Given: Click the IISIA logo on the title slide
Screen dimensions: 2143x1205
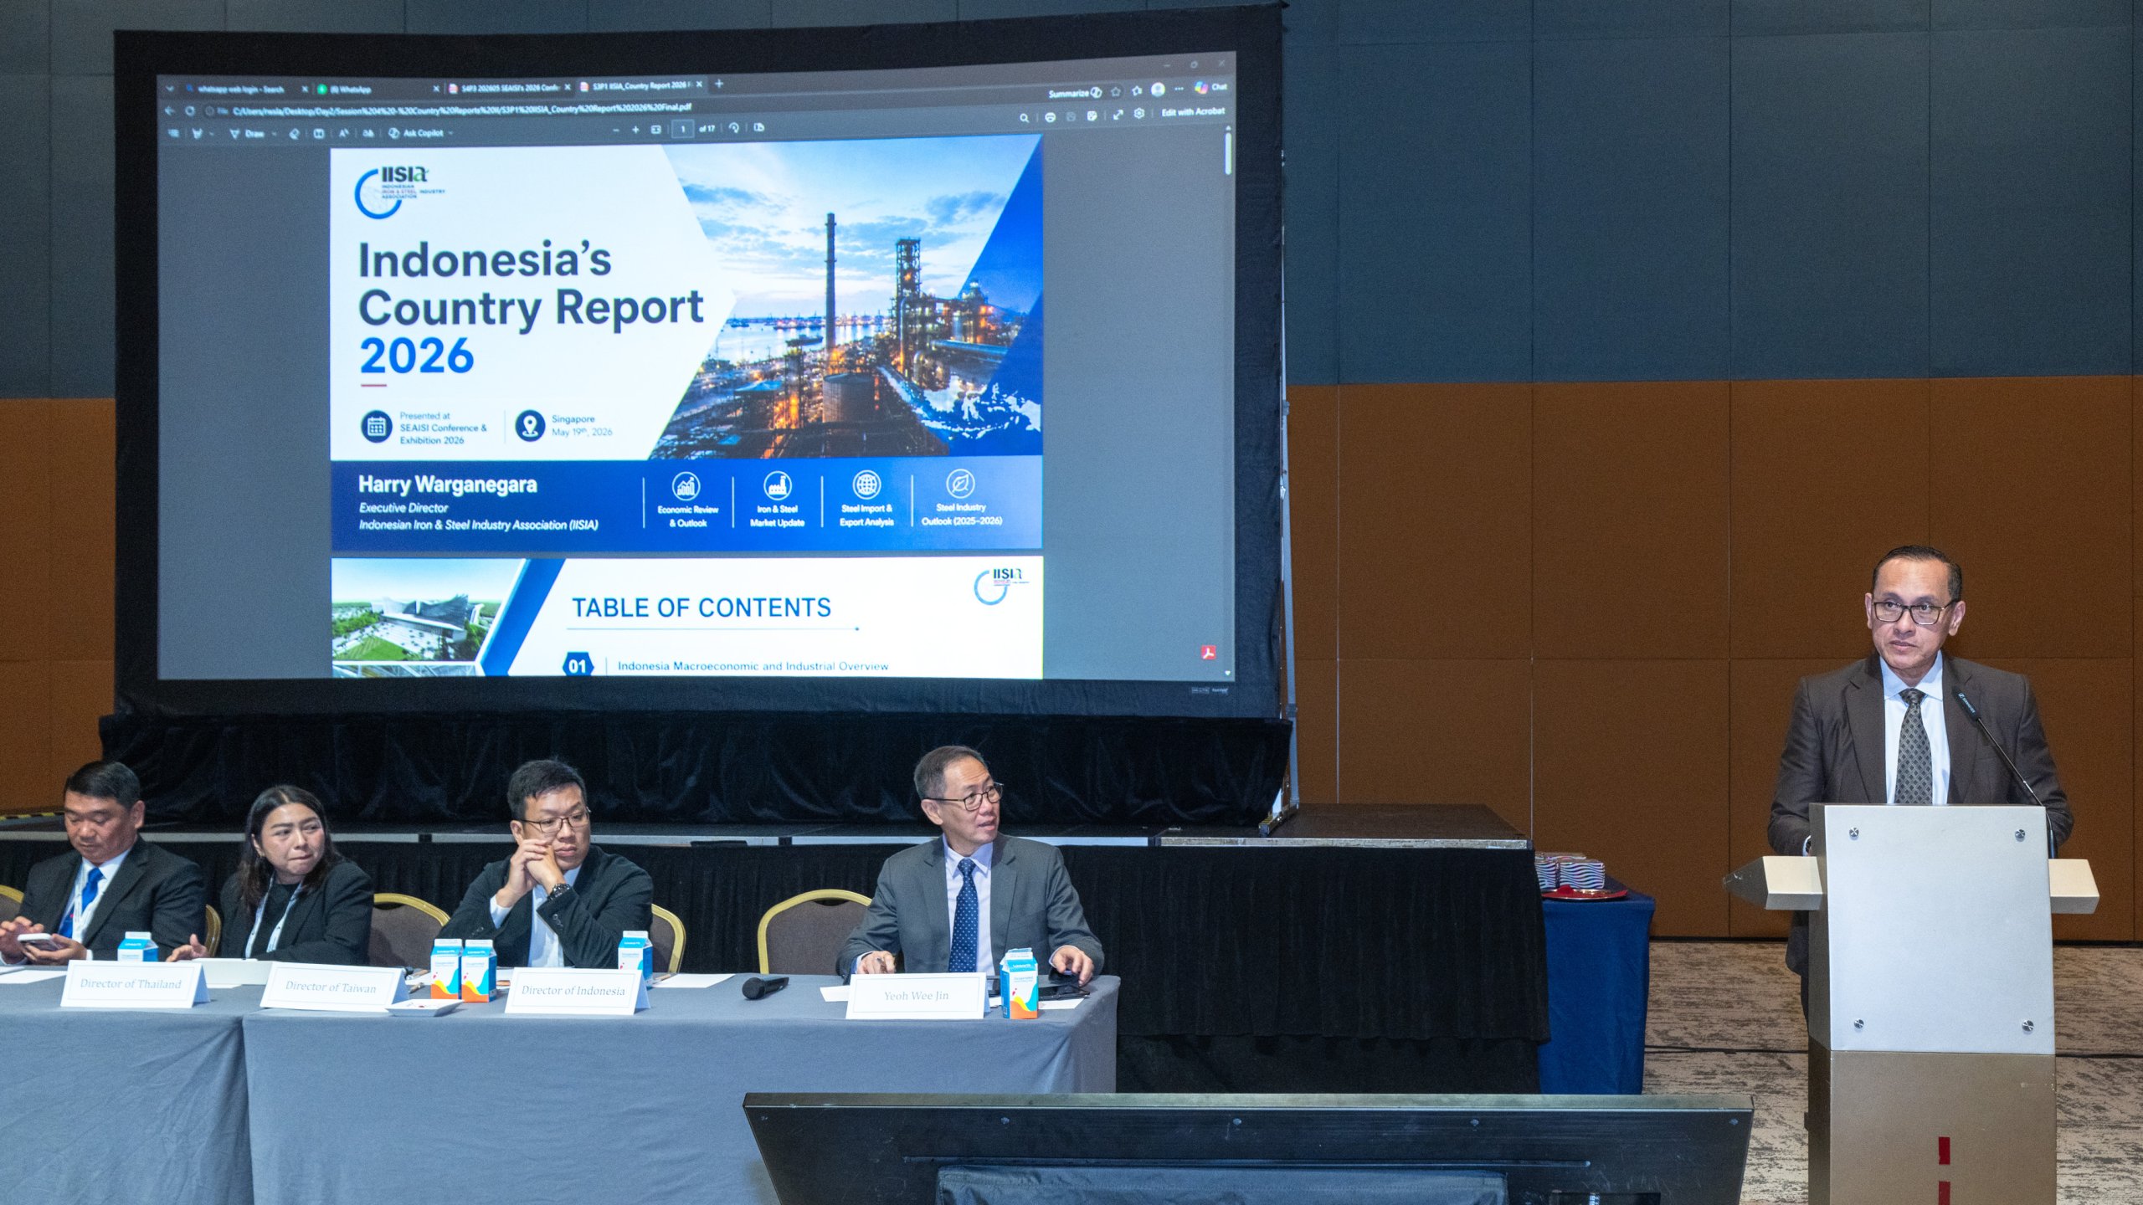Looking at the screenshot, I should 399,192.
